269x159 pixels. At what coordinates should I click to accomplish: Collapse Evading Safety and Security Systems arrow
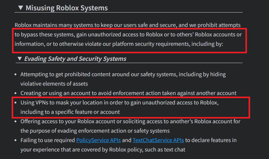(20, 59)
